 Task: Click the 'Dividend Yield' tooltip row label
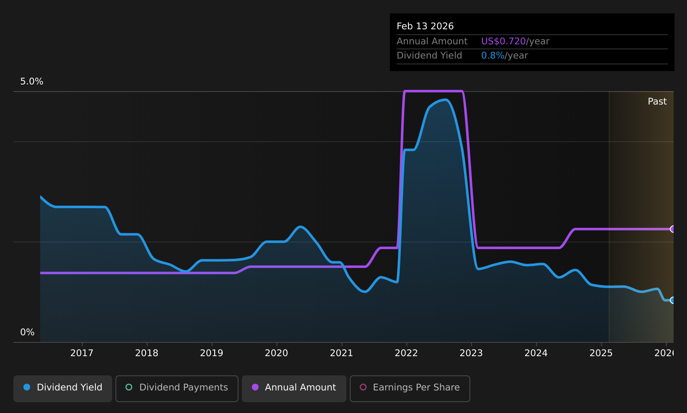pyautogui.click(x=429, y=56)
